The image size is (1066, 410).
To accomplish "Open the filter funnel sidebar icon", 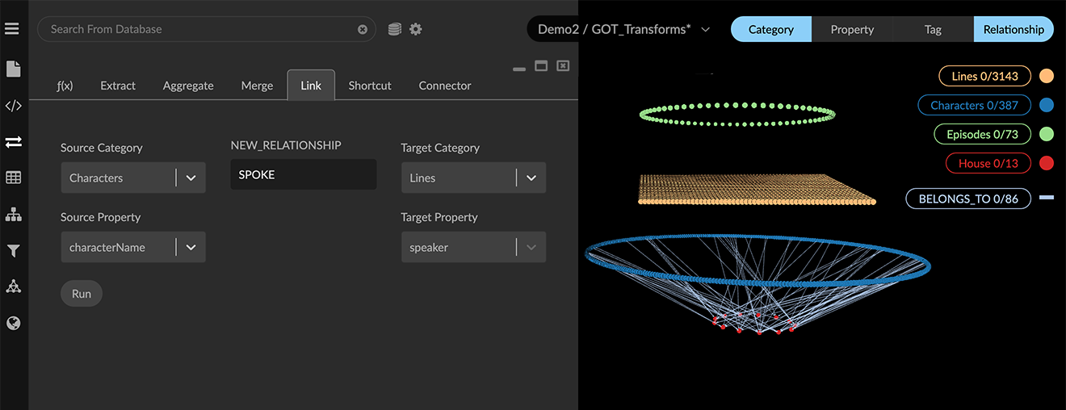I will click(13, 251).
